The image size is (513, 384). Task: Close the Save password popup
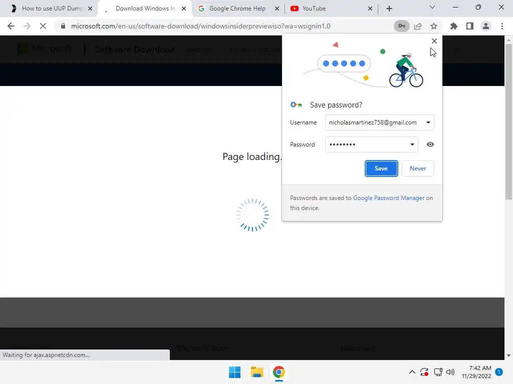coord(434,41)
